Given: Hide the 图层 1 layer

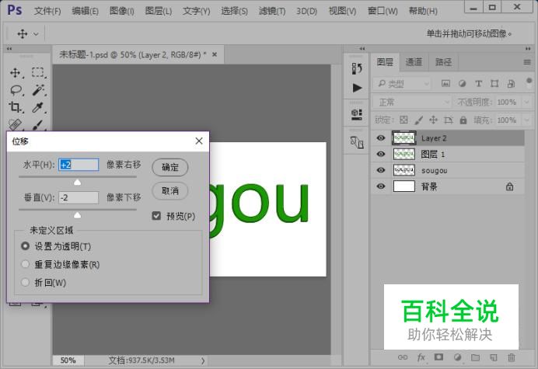Looking at the screenshot, I should pos(380,154).
